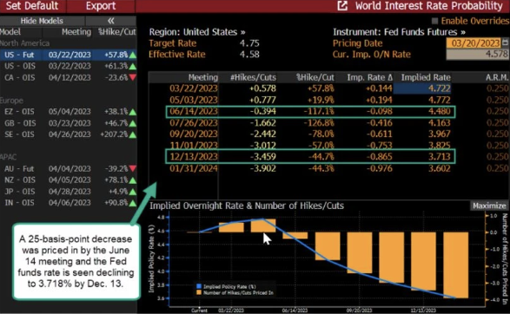Click implied rate value 3.602
This screenshot has width=510, height=314.
440,168
